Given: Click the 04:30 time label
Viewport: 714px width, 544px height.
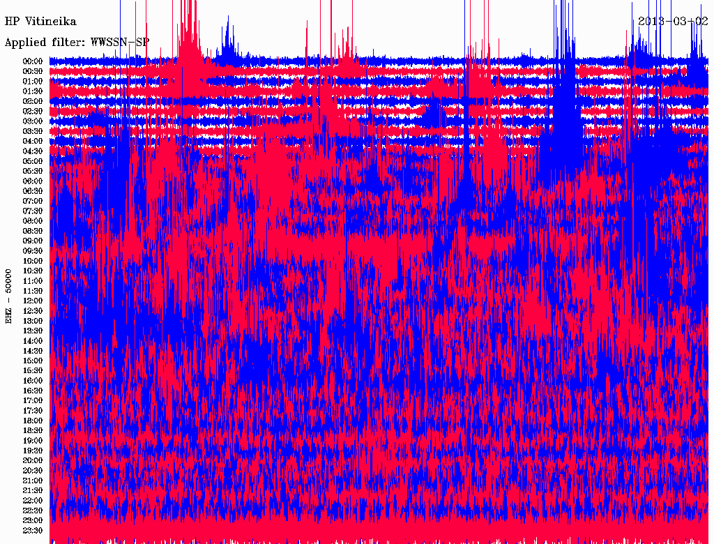Looking at the screenshot, I should pyautogui.click(x=33, y=151).
